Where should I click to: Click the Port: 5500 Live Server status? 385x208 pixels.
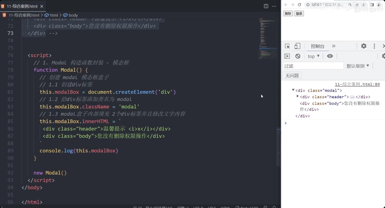[247, 207]
